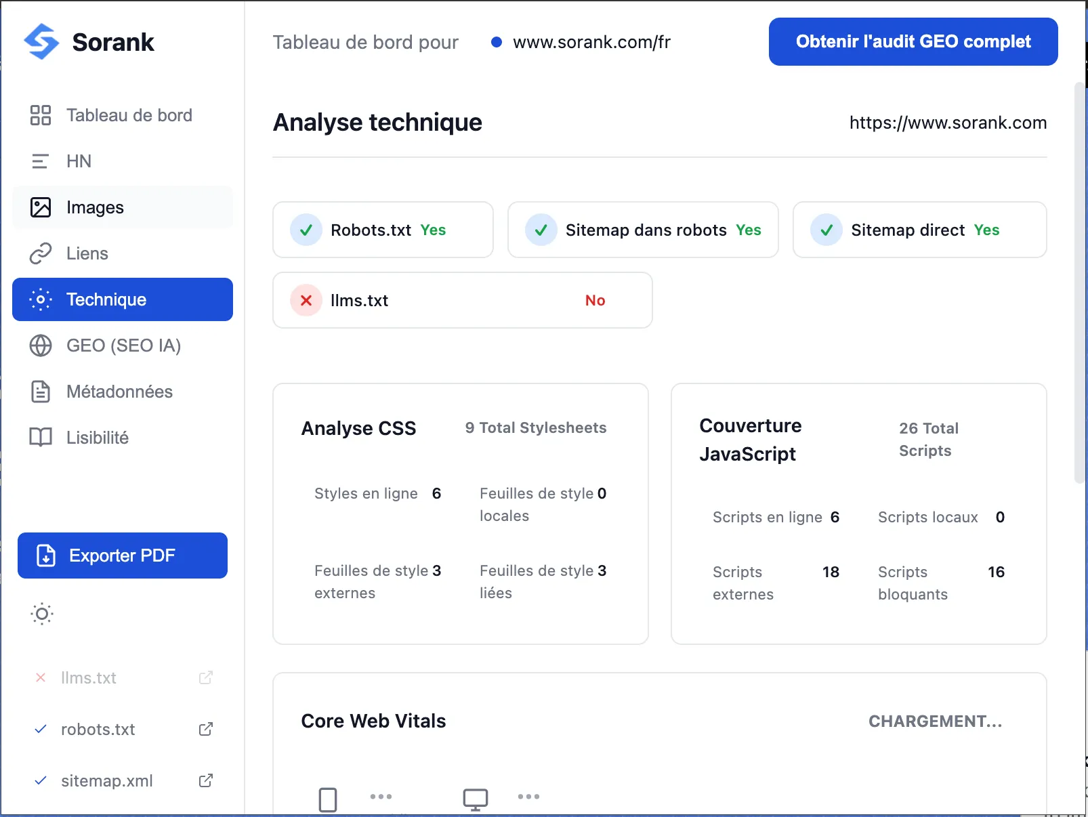Click Obtenir l'audit GEO complet
The width and height of the screenshot is (1088, 817).
click(913, 41)
